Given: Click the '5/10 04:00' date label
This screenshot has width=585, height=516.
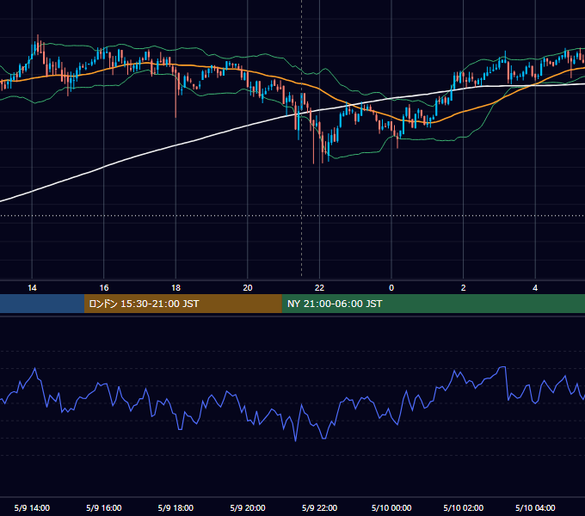Looking at the screenshot, I should [x=535, y=507].
